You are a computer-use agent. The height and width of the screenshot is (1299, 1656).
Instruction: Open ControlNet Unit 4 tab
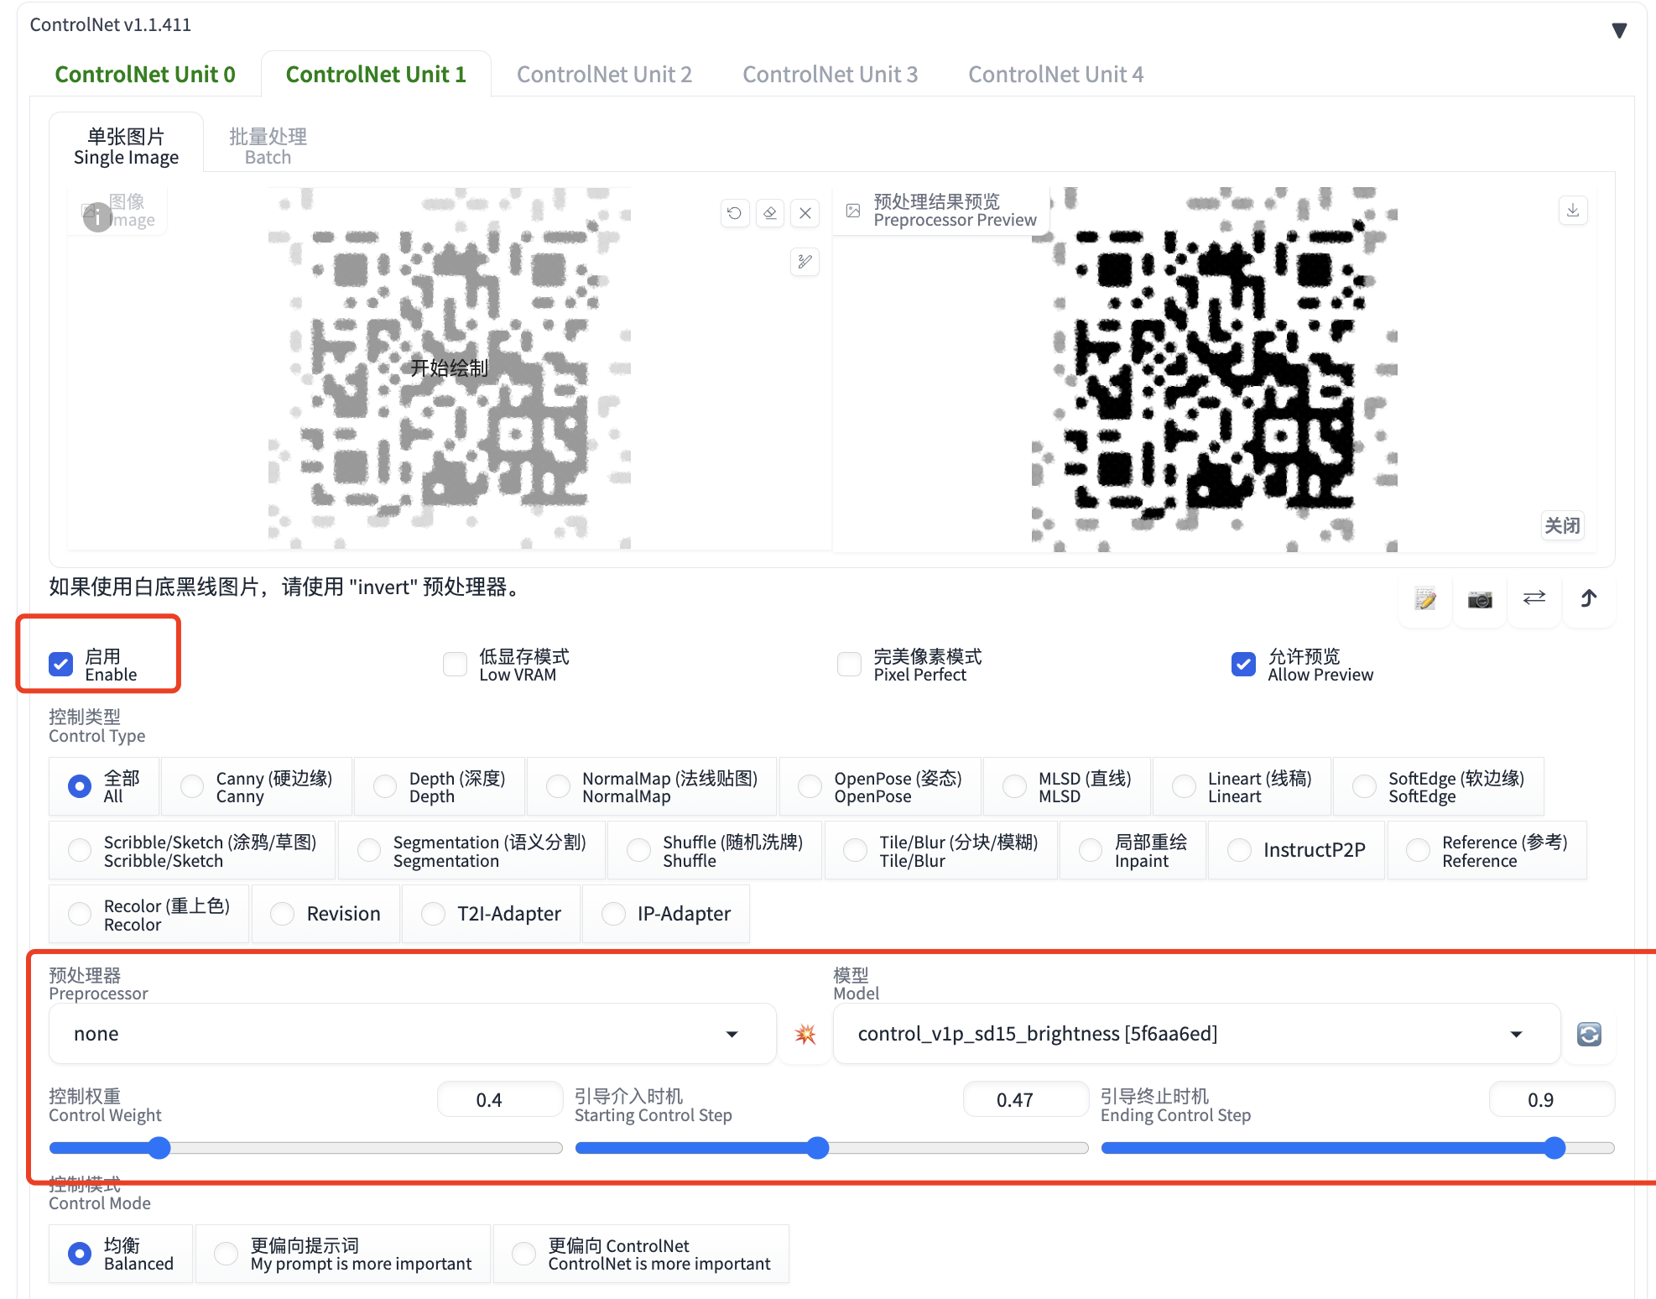tap(1055, 74)
